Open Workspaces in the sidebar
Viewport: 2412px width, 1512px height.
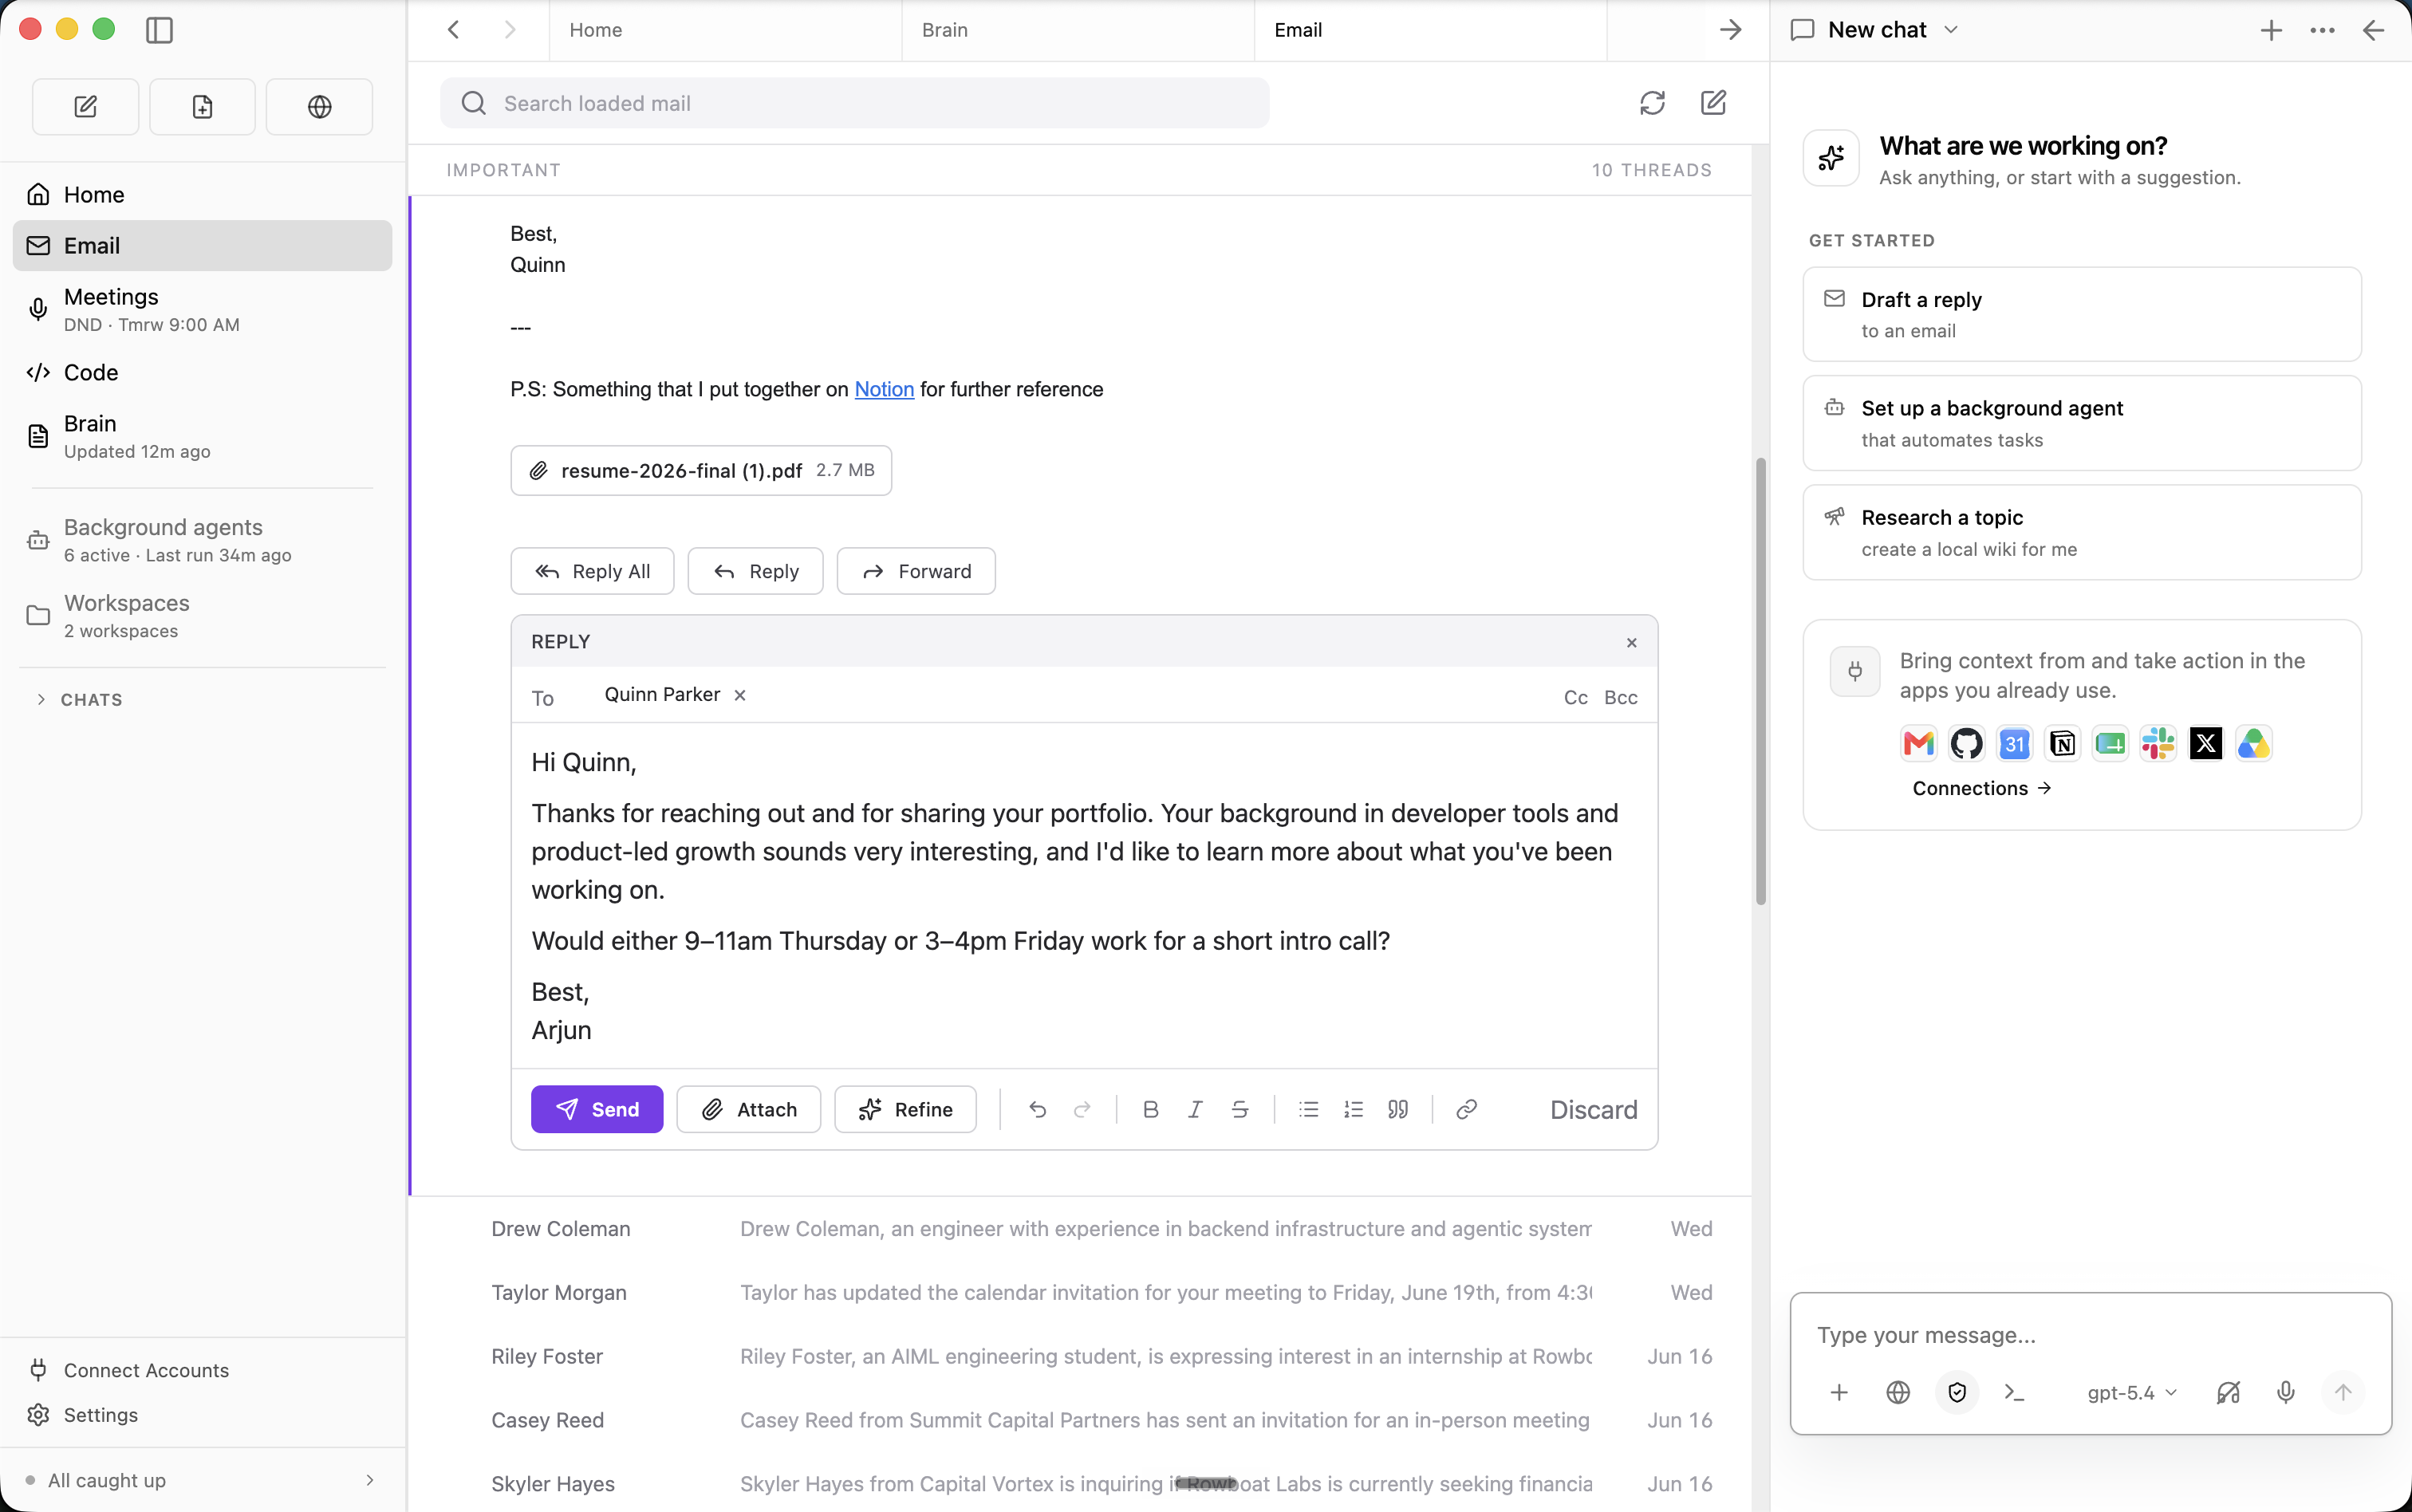click(x=202, y=615)
